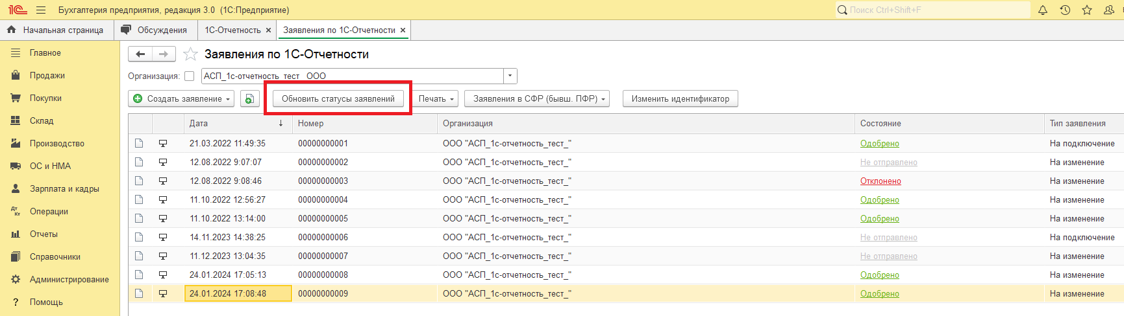This screenshot has width=1124, height=316.
Task: Select На подключение cell in row 00000000006
Action: tap(1084, 238)
